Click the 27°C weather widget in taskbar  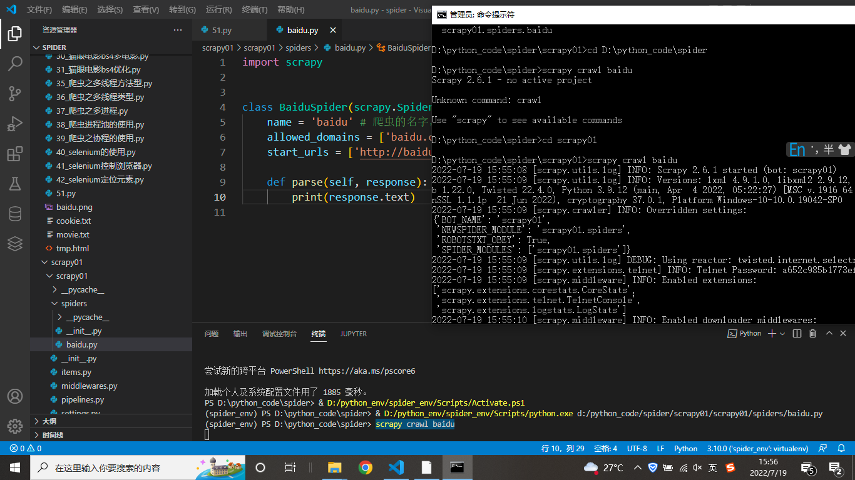click(603, 467)
